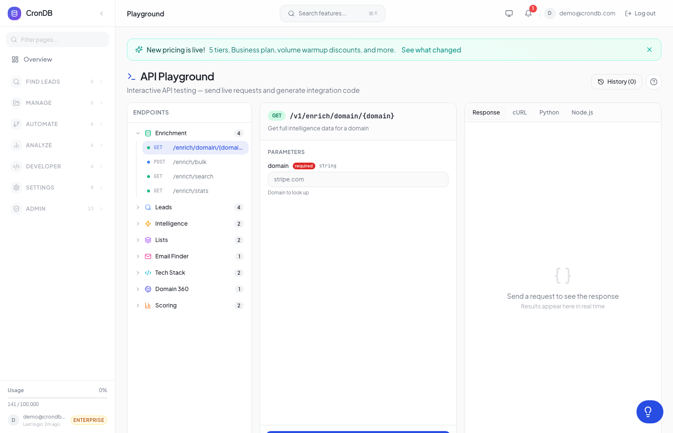Click the Tech Stack code icon

coord(148,273)
